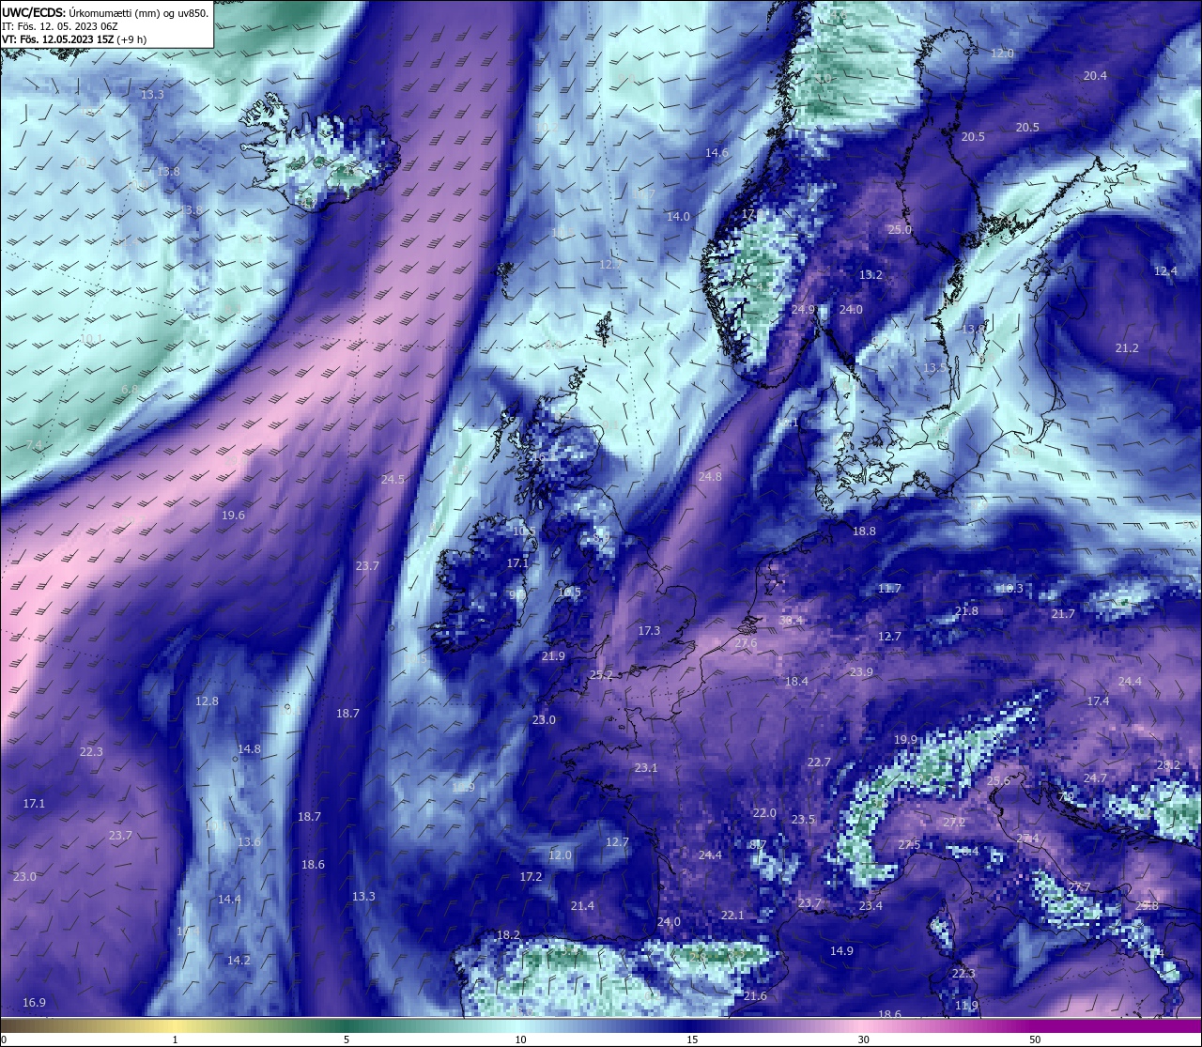Select the 21.6 value label
Viewport: 1202px width, 1047px height.
pos(755,996)
